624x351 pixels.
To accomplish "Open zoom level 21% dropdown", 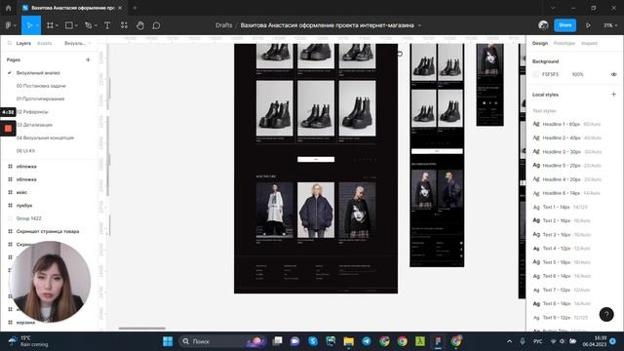I will pos(610,25).
